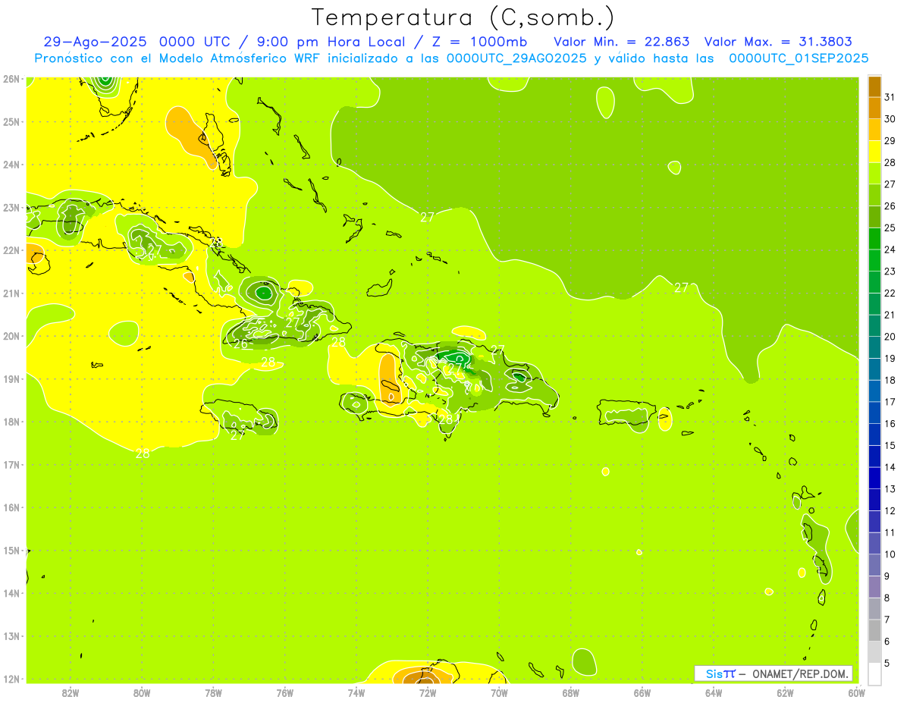
Task: Click the "80W" longitude axis label
Action: click(x=142, y=692)
